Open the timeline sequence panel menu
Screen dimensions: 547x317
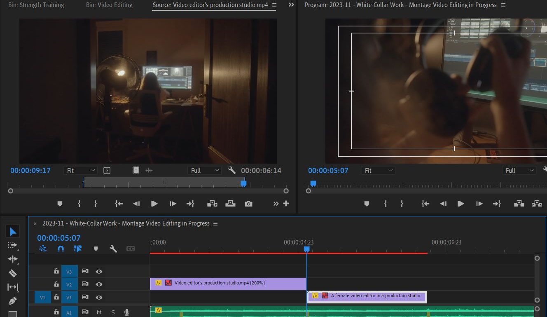point(215,223)
